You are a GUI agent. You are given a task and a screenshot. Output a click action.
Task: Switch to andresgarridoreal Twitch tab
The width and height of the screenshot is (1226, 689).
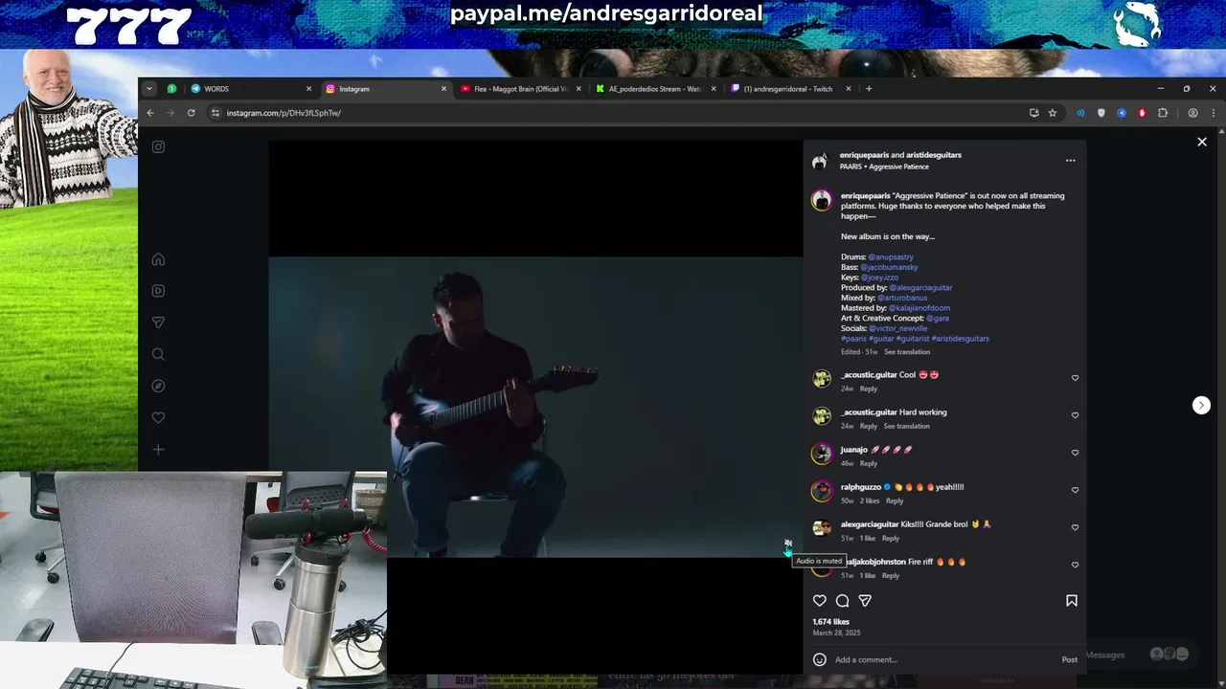coord(790,89)
